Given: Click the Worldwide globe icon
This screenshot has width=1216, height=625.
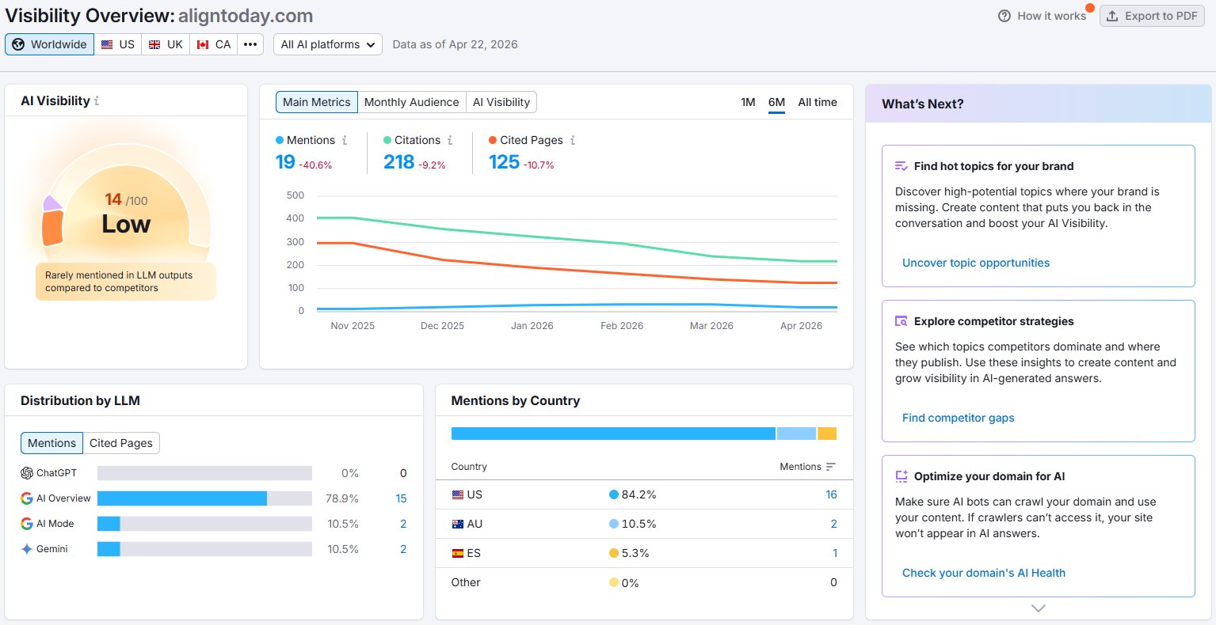Looking at the screenshot, I should (18, 44).
